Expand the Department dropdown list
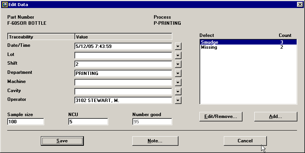 (x=178, y=73)
